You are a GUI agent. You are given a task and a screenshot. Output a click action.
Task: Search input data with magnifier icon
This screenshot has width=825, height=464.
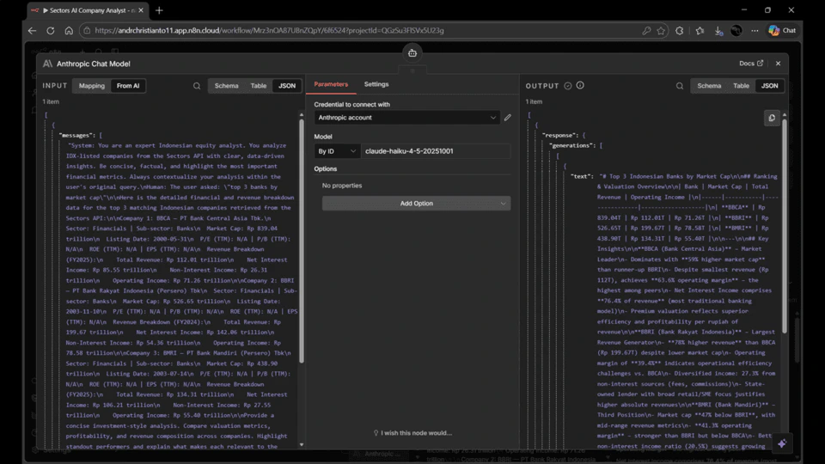[x=197, y=86]
